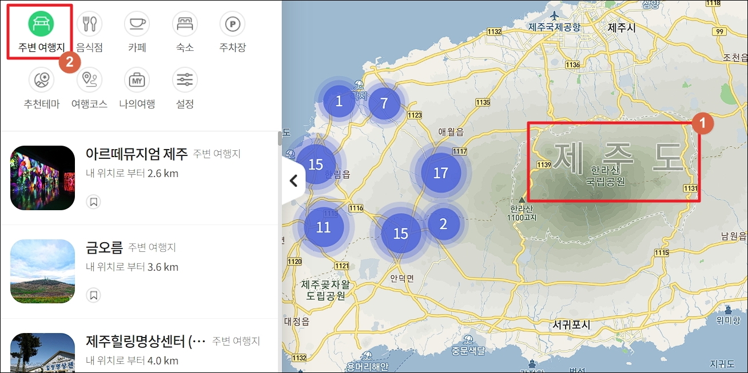Open the 카페 cafe category
748x373 pixels.
(x=137, y=23)
